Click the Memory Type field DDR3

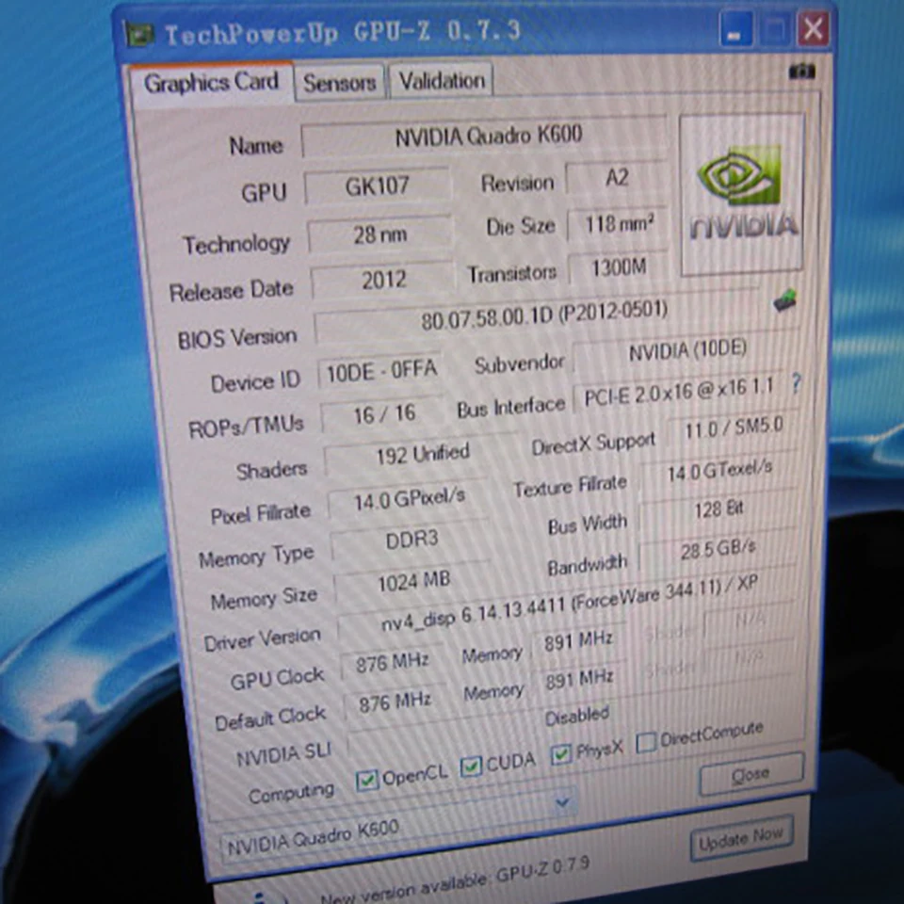click(x=412, y=540)
